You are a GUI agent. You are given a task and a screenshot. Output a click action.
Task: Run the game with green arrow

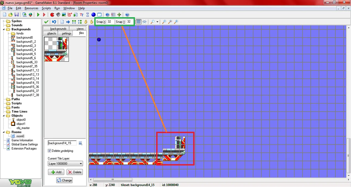click(38, 15)
